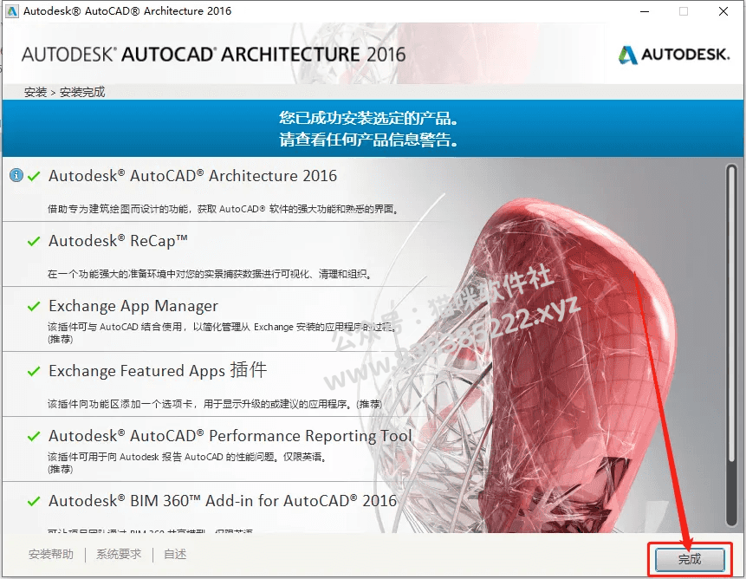Screen dimensions: 746x579
Task: Open the 系统要求 link
Action: tap(119, 554)
